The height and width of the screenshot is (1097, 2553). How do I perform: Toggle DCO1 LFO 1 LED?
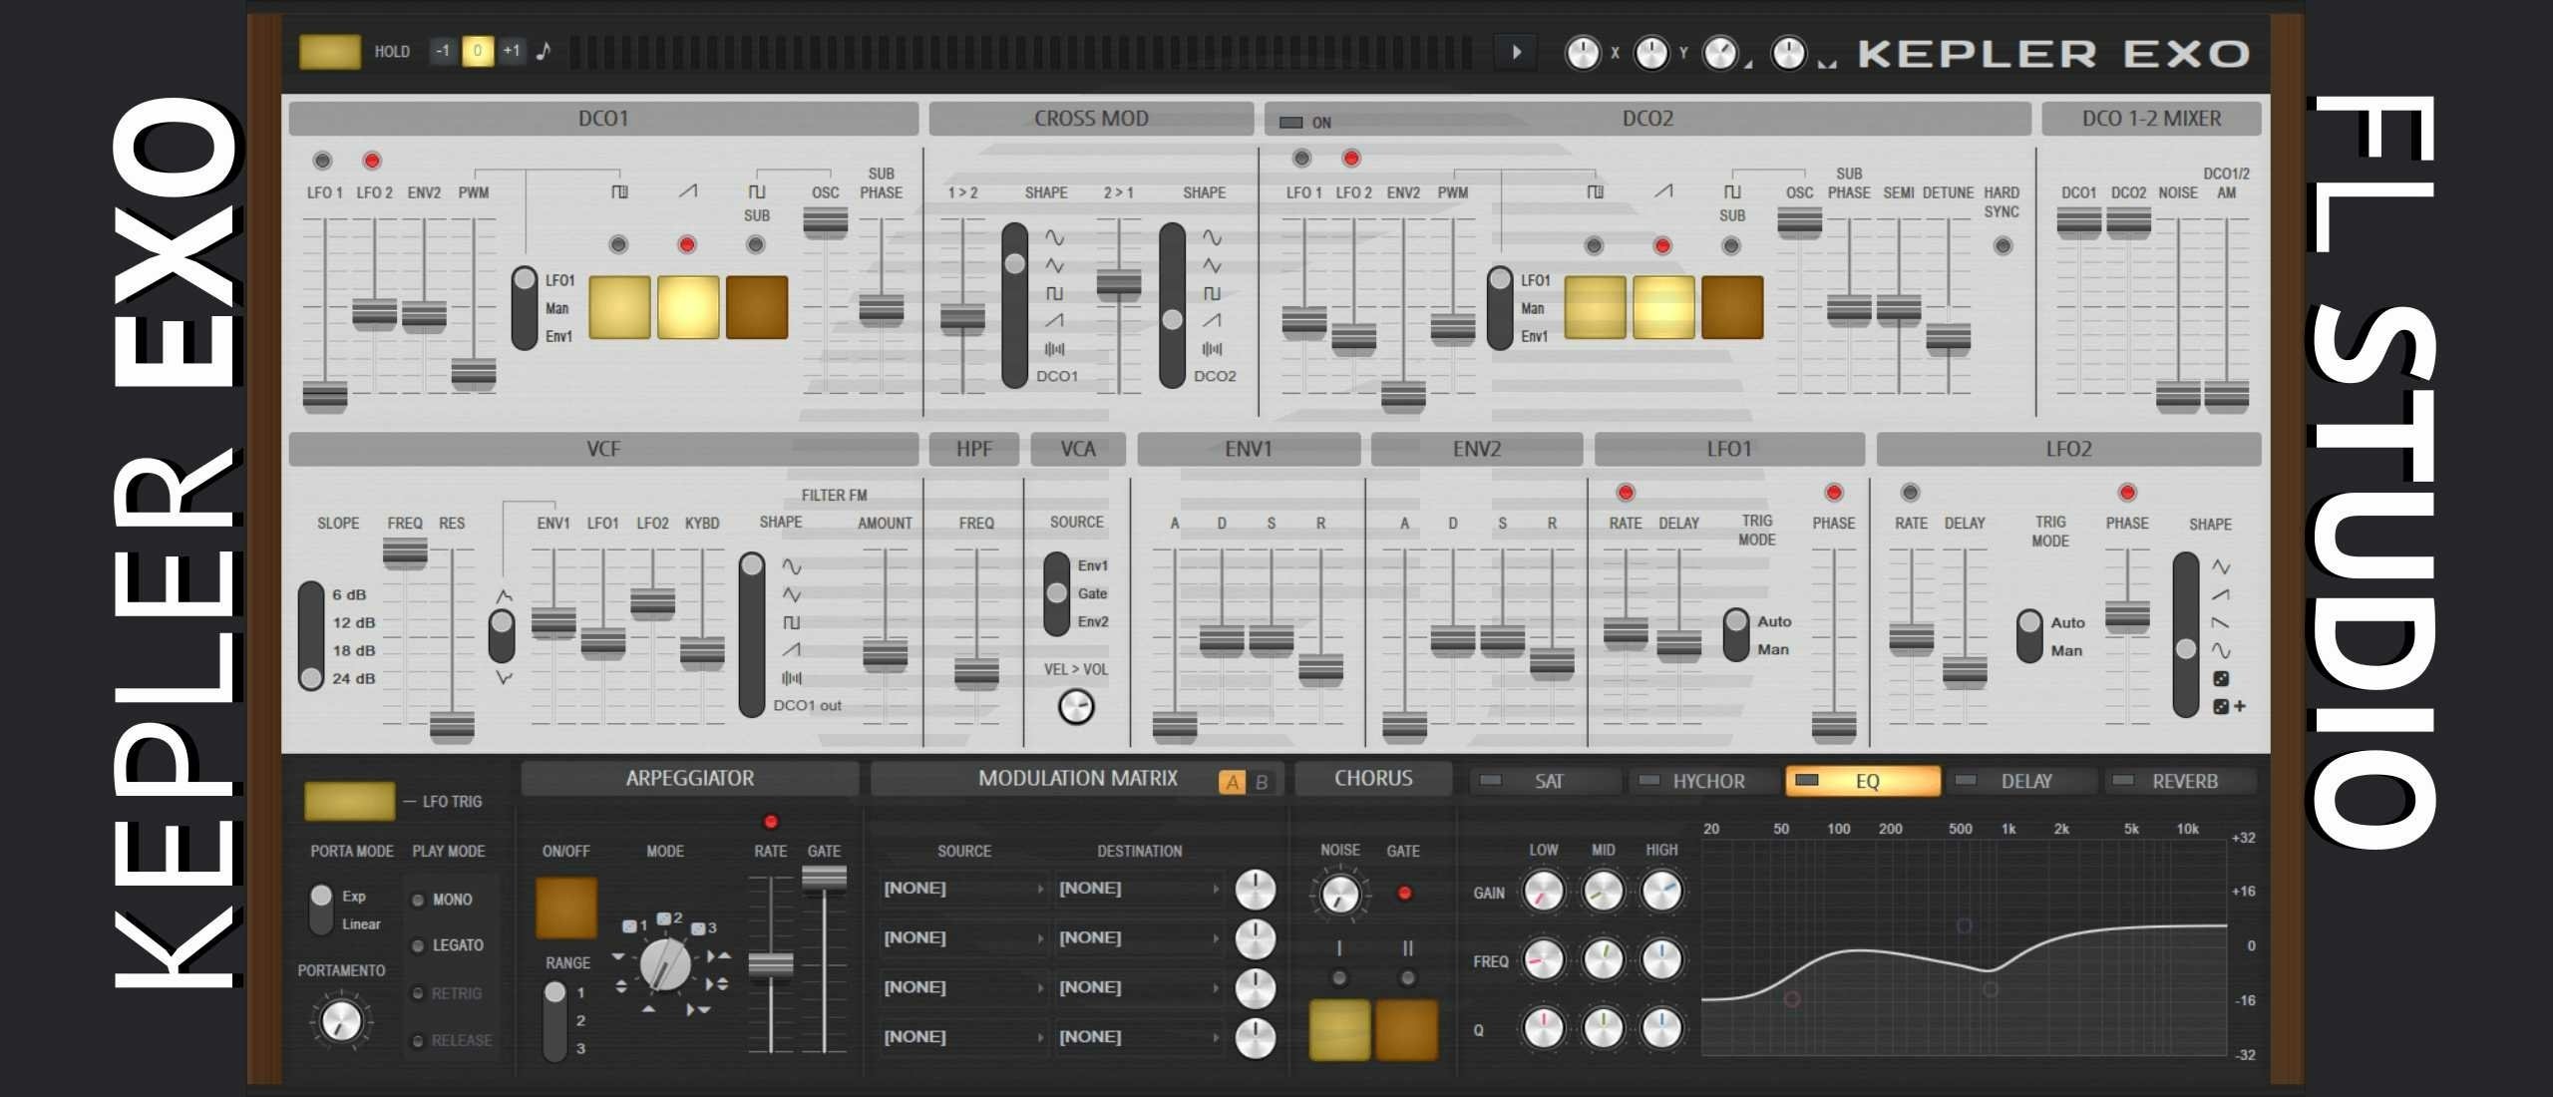click(322, 161)
